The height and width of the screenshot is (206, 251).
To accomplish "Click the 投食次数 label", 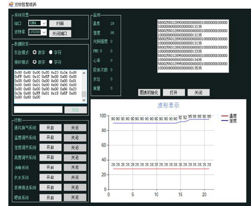I will [100, 70].
